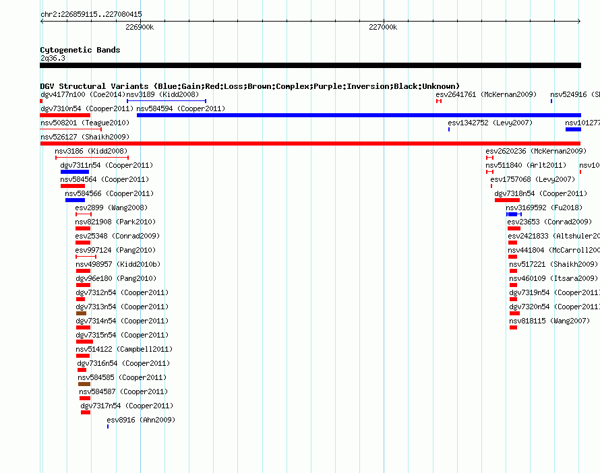Select the dgv96e180 (Pang2010) label

116,278
